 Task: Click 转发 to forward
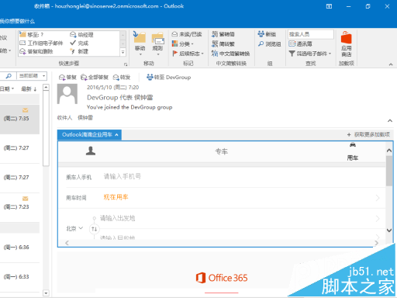(122, 78)
